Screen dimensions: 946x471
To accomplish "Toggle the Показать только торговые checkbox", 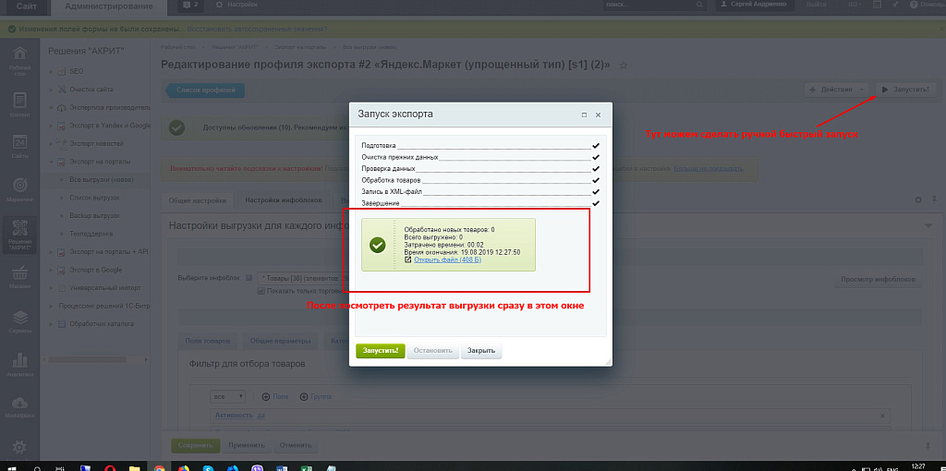I will pos(261,291).
